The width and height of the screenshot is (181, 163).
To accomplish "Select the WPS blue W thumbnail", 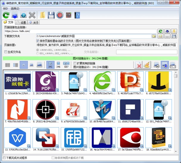I will coord(18,138).
